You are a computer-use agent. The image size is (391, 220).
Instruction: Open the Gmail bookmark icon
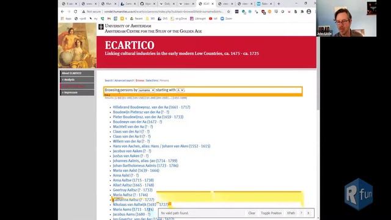coord(109,18)
